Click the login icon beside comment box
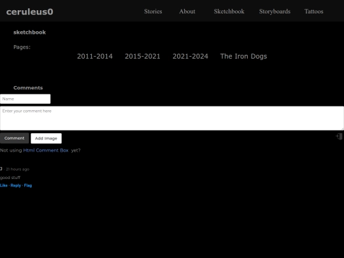Viewport: 344px width, 258px height. [339, 136]
